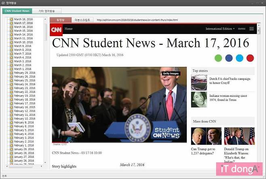The width and height of the screenshot is (266, 179).
Task: Select the 동영상 tab
Action: (61, 20)
